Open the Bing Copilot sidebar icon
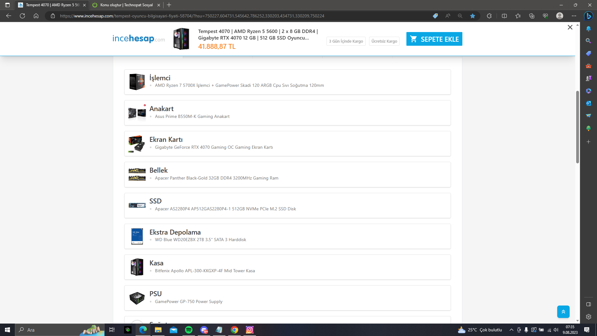Viewport: 597px width, 336px height. pos(588,16)
